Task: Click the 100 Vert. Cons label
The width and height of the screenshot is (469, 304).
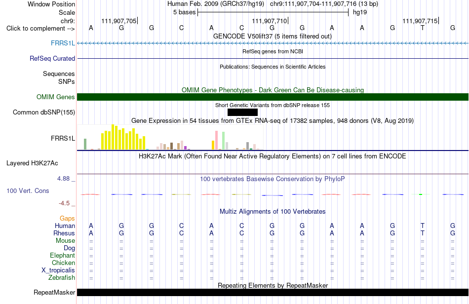Action: [x=28, y=190]
